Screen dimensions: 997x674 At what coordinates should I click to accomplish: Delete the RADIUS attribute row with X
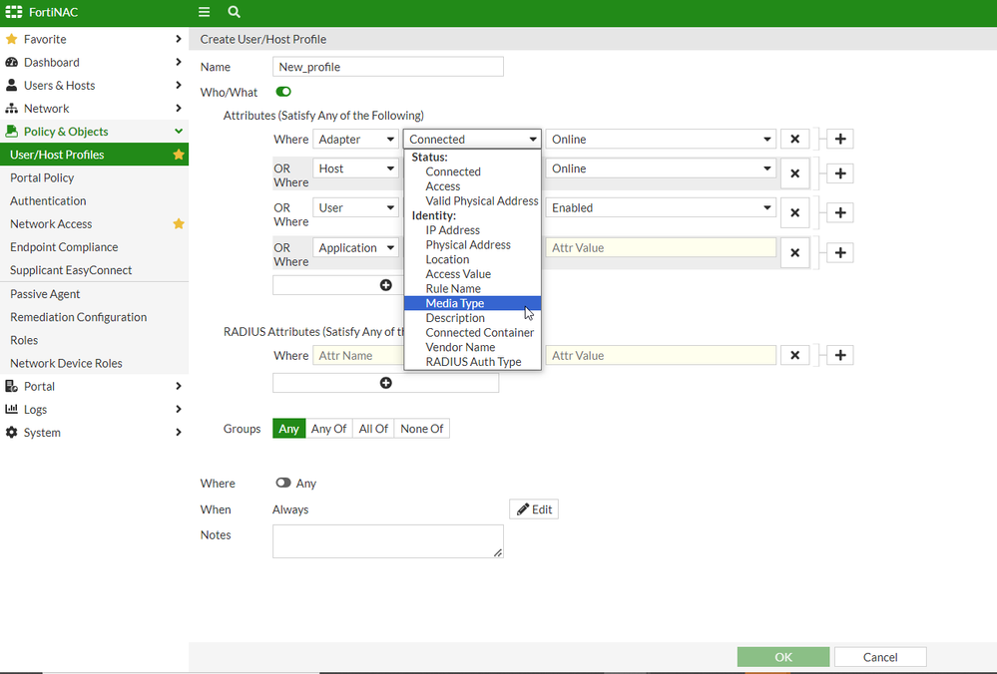click(x=794, y=355)
